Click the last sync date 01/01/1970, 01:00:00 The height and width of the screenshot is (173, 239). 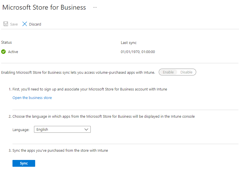pos(138,52)
